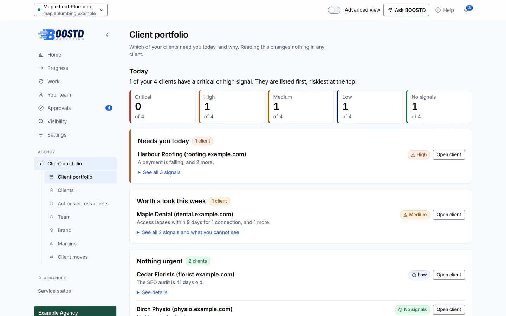Click the Medium summary card
Image resolution: width=506 pixels, height=316 pixels.
(x=301, y=107)
